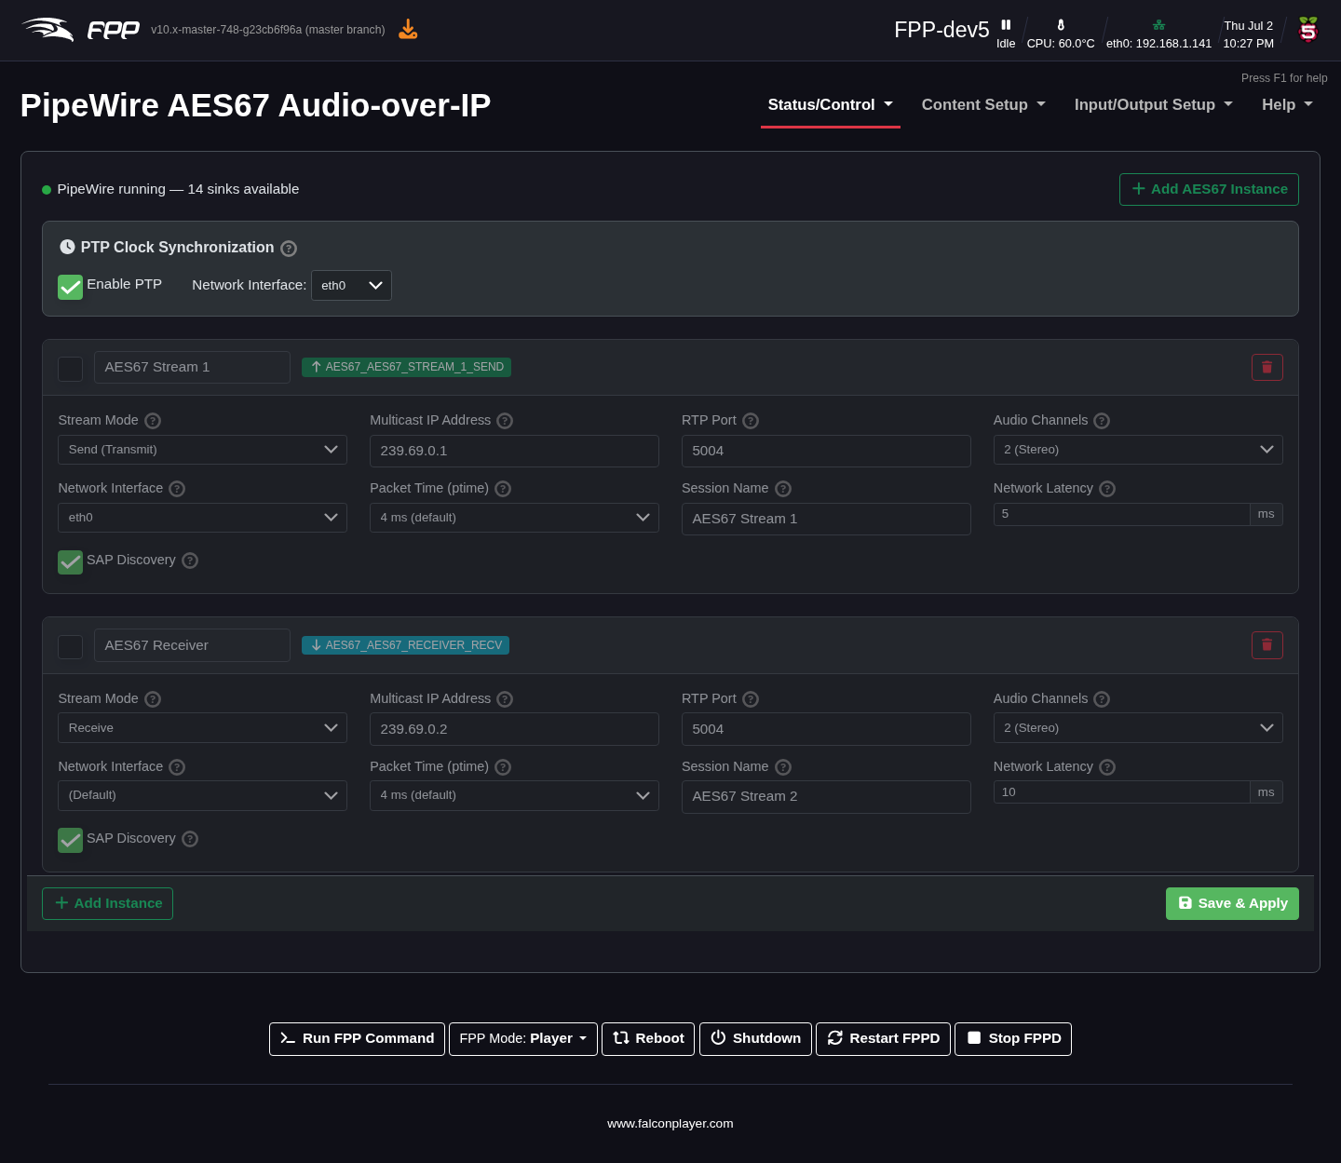
Task: Show Stream Mode help for AES67 Stream 1
Action: [x=153, y=421]
